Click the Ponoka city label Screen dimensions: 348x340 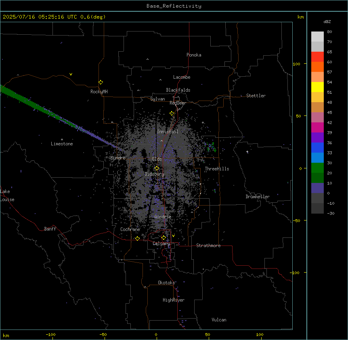click(194, 55)
